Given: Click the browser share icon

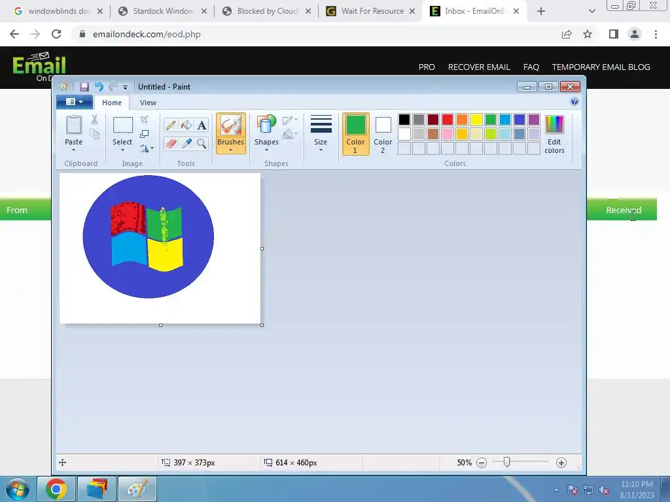Looking at the screenshot, I should pos(567,34).
